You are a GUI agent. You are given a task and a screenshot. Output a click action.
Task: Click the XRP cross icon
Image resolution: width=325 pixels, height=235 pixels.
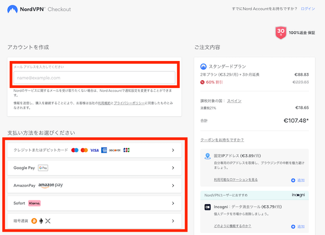click(48, 221)
